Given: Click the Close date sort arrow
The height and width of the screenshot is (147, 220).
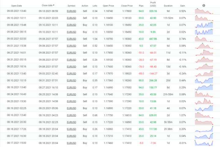Looking at the screenshot, I should pos(54,5).
